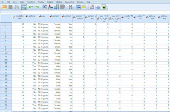Click Use Variable Sets circles icon
This screenshot has height=112, width=170.
pyautogui.click(x=97, y=7)
